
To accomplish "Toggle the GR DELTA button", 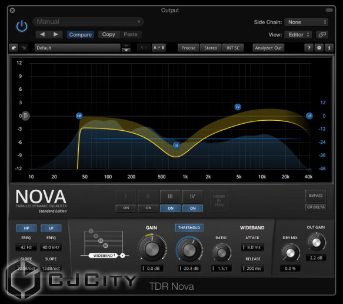I will click(316, 207).
